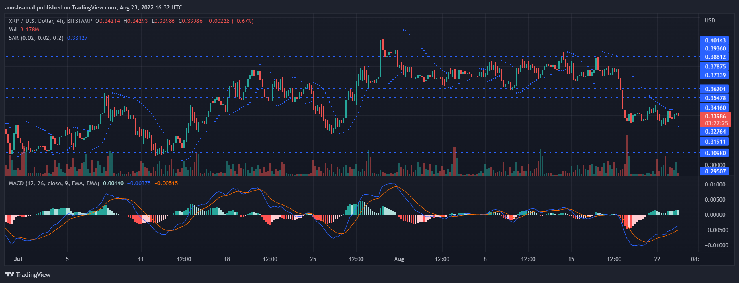Click the 18 date on the time axis
This screenshot has height=283, width=739.
227,259
